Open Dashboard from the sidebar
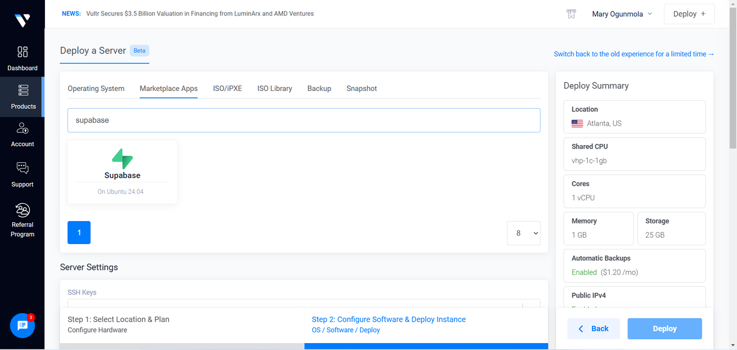This screenshot has height=350, width=737. click(22, 59)
